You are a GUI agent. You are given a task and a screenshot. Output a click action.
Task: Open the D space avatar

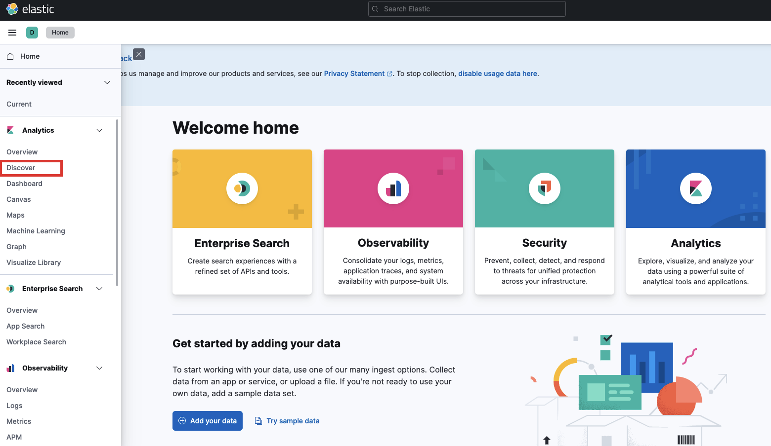(32, 33)
